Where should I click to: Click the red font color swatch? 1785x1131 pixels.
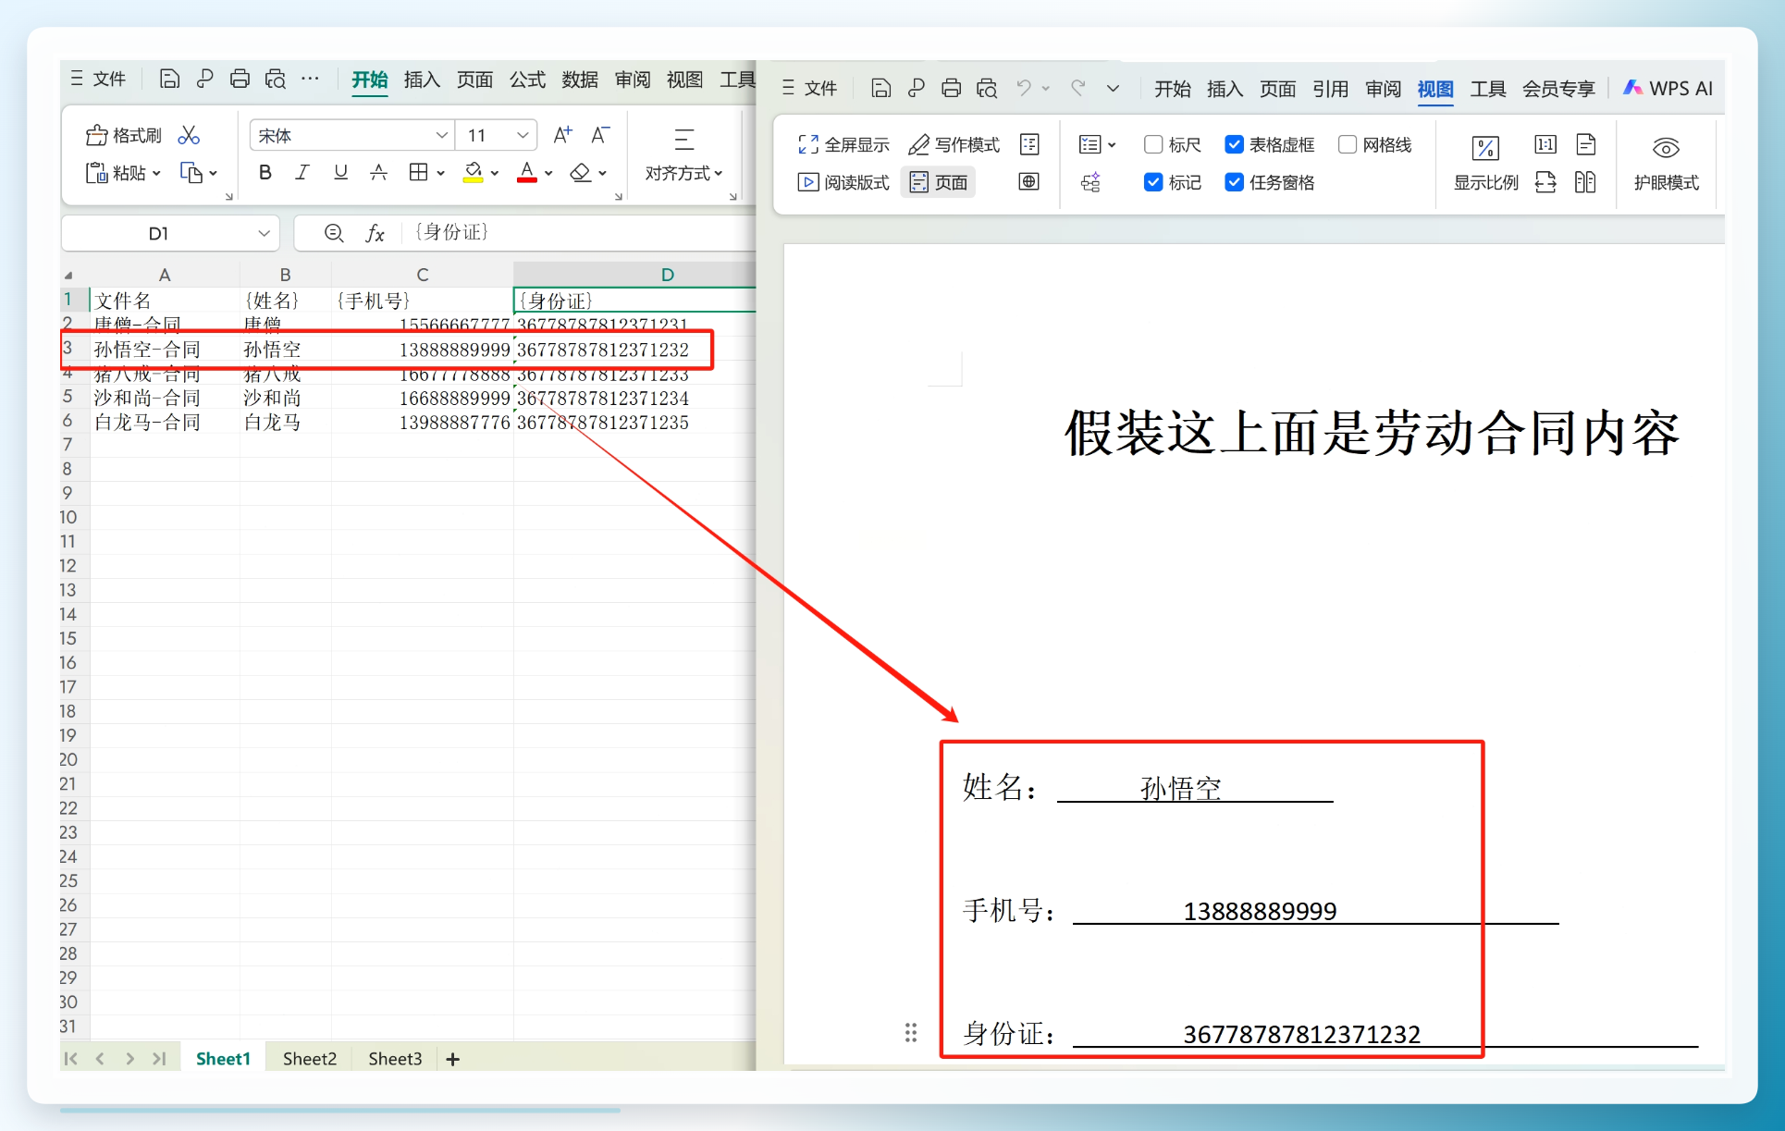527,172
